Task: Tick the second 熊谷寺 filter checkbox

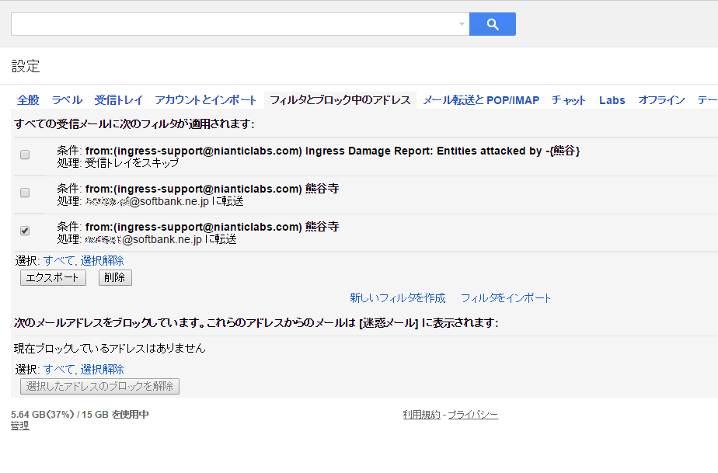Action: pyautogui.click(x=25, y=193)
